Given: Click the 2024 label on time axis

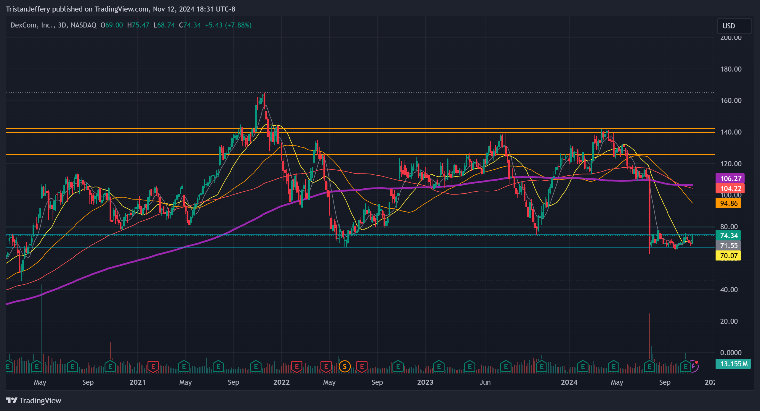Looking at the screenshot, I should click(569, 382).
